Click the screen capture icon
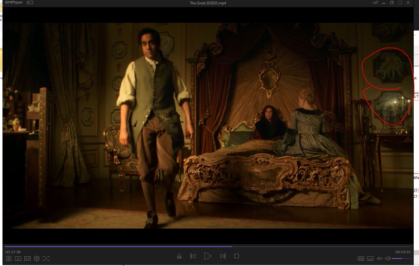This screenshot has width=419, height=266. (x=46, y=259)
